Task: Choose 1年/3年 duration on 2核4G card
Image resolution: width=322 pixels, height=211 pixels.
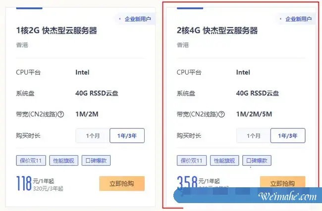Action: (288, 135)
